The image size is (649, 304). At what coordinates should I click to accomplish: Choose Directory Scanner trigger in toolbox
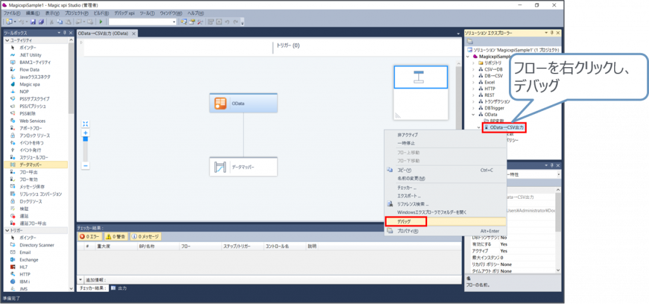[38, 244]
